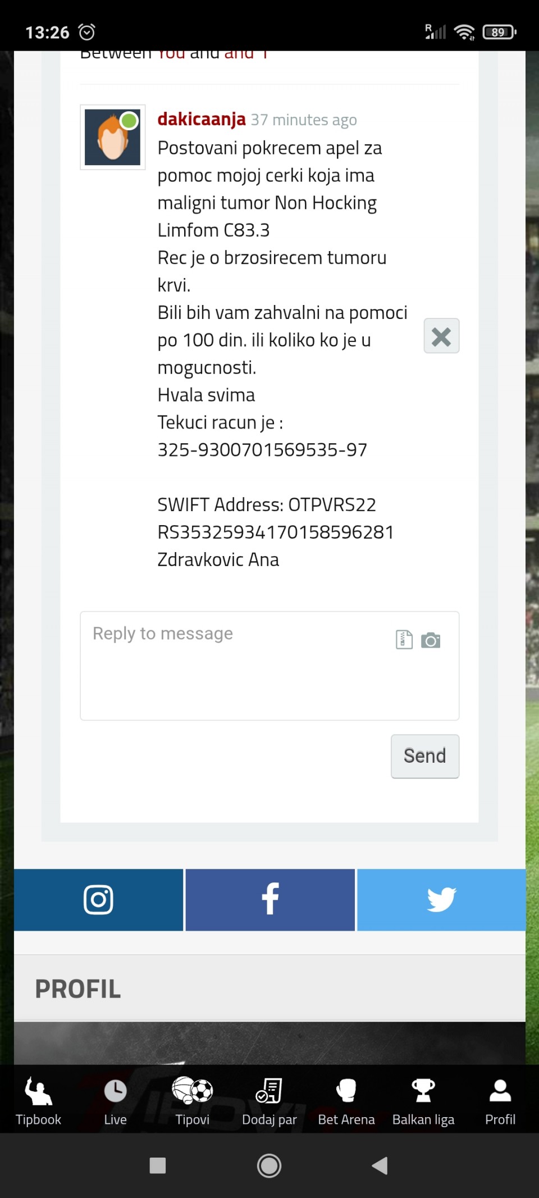Tap the camera attach photo icon
The width and height of the screenshot is (539, 1198).
pos(431,640)
